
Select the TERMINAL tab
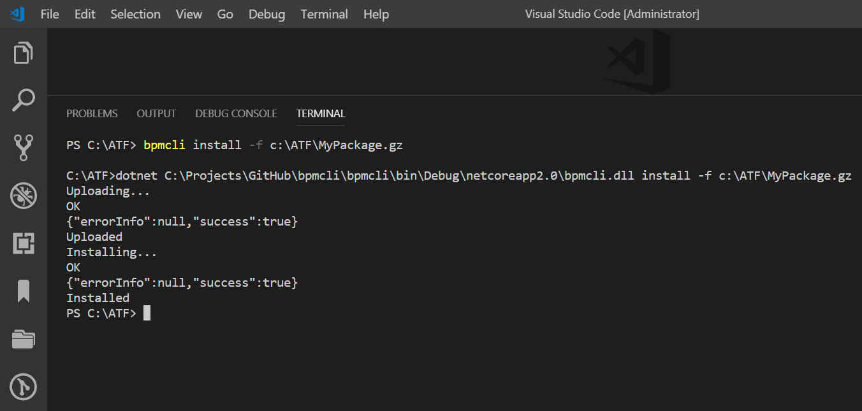320,113
